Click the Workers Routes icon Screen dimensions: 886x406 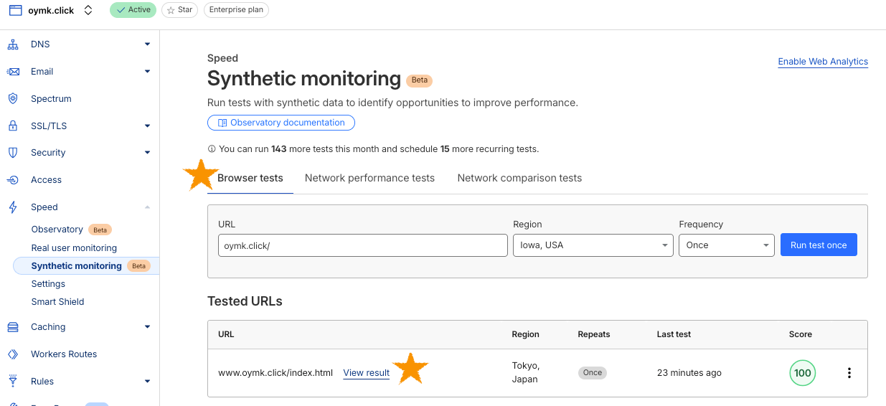tap(13, 354)
